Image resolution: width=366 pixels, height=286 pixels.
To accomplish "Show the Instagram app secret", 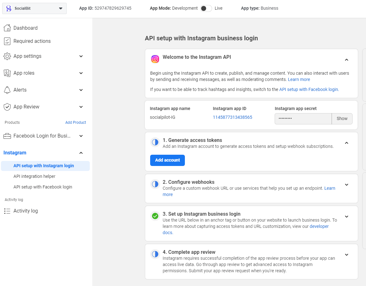I will 342,118.
